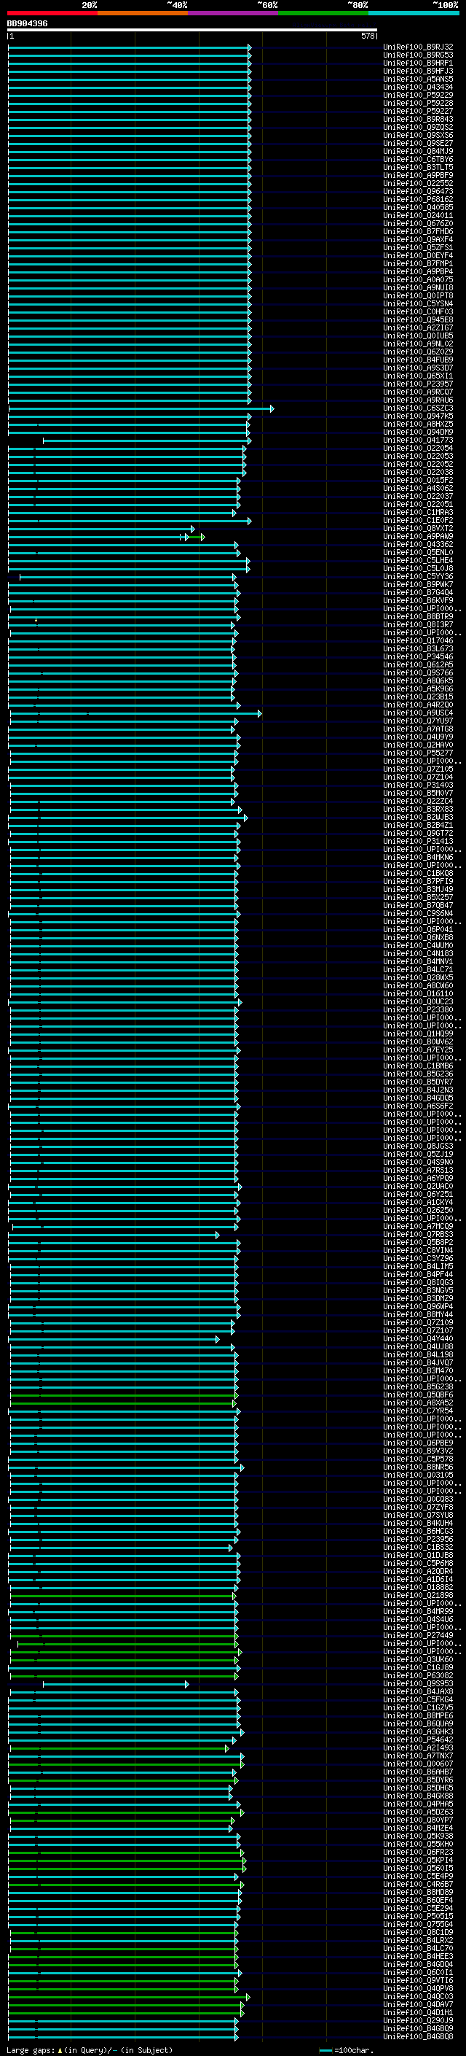This screenshot has width=466, height=2056.
Task: Open hit UniRef100_A5DZ63
Action: [418, 1812]
